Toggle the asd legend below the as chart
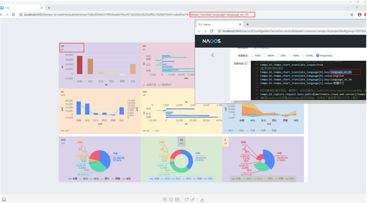This screenshot has width=367, height=203. (x=65, y=131)
